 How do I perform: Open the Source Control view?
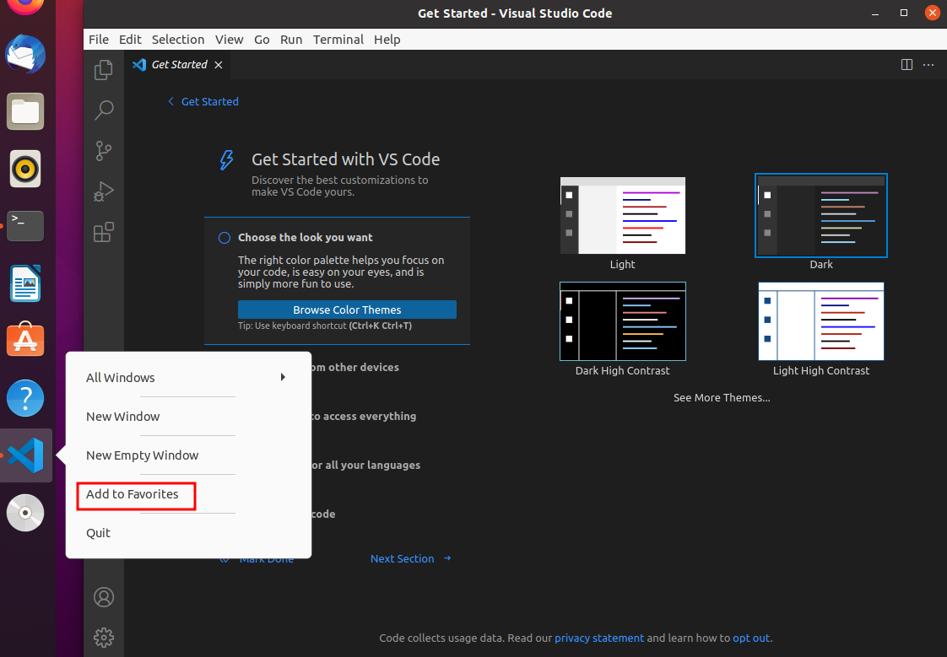point(103,150)
